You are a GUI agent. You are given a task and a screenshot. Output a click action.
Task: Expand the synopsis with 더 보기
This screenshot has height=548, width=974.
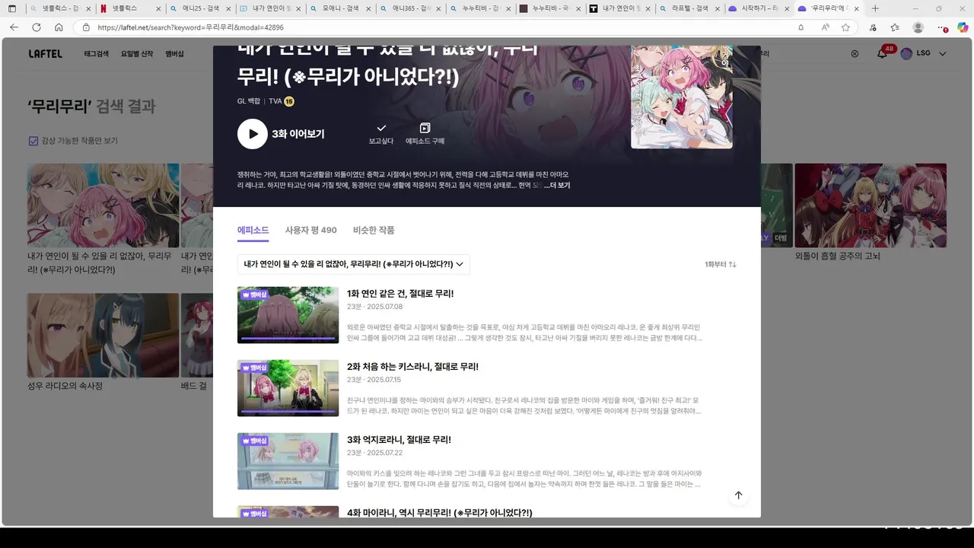(x=557, y=185)
